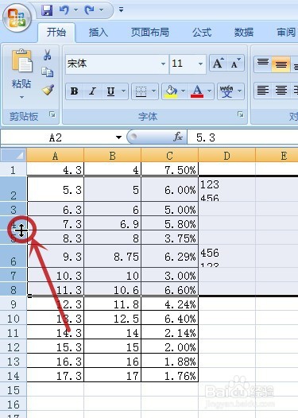Open the Office button menu
The height and width of the screenshot is (418, 298).
[17, 18]
